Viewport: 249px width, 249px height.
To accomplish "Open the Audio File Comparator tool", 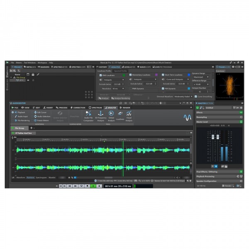I will [x=88, y=116].
